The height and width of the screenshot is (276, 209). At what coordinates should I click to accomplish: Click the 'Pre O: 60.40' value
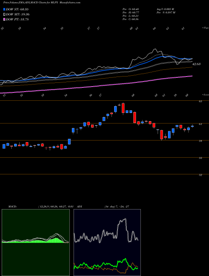coord(130,9)
